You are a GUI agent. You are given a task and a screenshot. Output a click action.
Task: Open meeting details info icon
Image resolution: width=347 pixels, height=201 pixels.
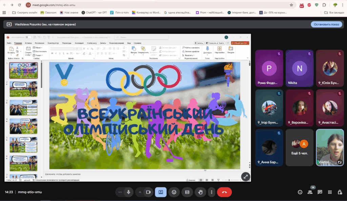300,192
